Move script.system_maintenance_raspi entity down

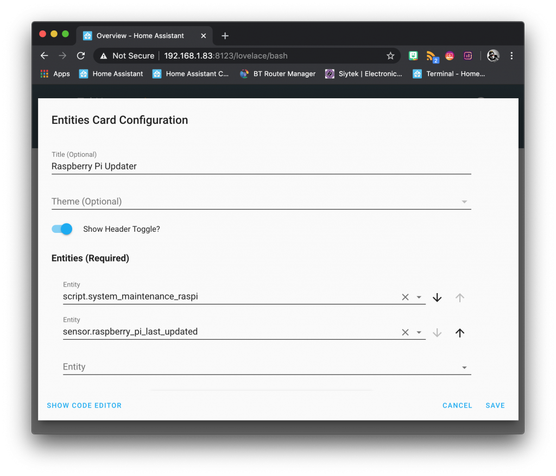(x=437, y=297)
